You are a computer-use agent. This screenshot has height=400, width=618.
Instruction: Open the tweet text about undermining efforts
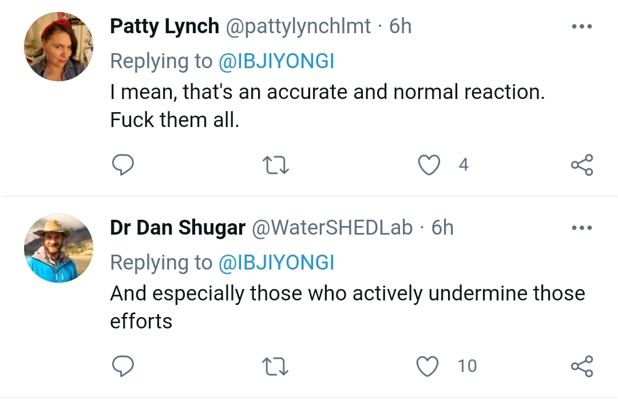coord(347,307)
